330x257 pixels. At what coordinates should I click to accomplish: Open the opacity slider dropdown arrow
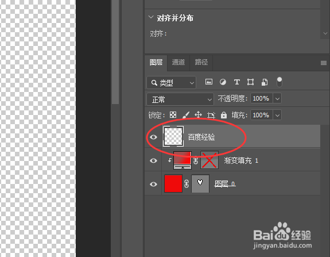click(277, 98)
